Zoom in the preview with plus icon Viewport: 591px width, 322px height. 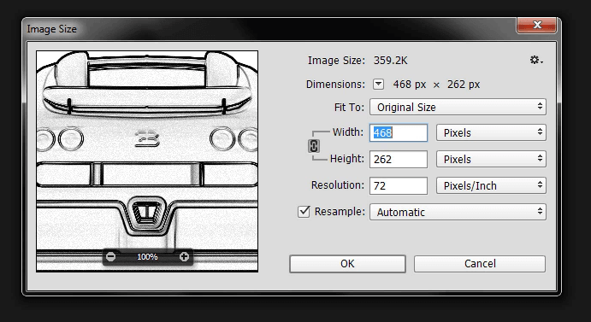(x=184, y=257)
